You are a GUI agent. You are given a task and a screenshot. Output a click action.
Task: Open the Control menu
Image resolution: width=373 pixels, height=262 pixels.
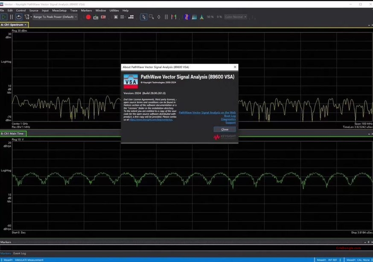(x=21, y=11)
